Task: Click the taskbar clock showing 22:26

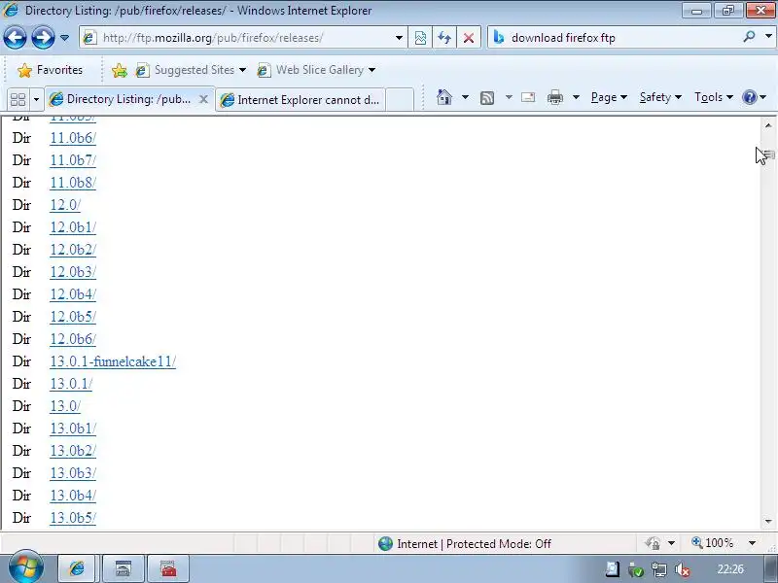Action: tap(730, 569)
